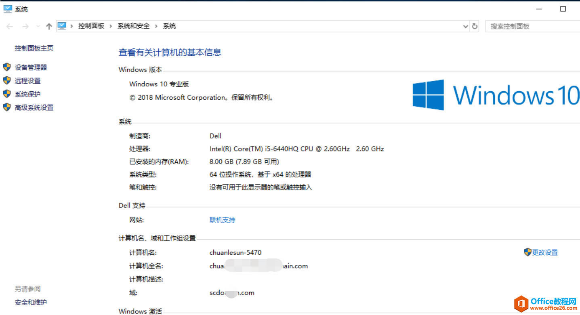Select the heading 查看有关计算机的基本信息
This screenshot has width=580, height=315.
pyautogui.click(x=170, y=52)
